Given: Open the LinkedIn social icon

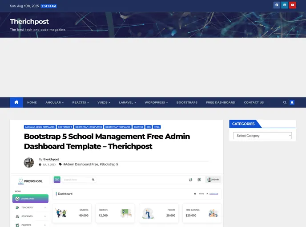Looking at the screenshot, I should point(285,5).
